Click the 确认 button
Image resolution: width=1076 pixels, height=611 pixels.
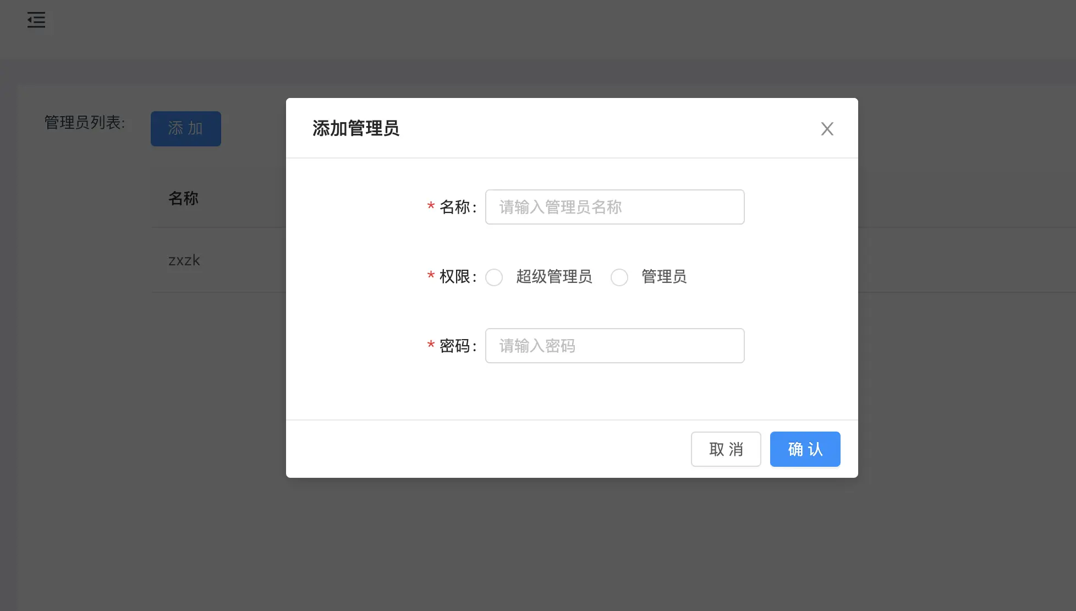pos(805,449)
